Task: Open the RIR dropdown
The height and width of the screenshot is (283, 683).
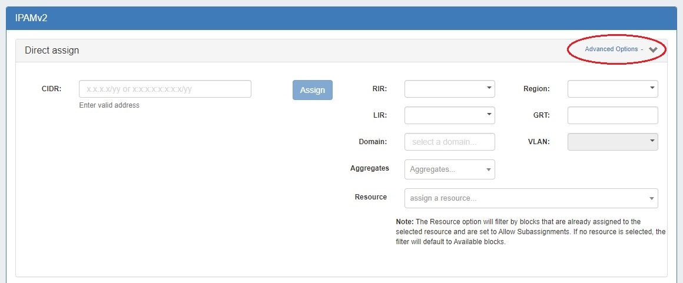Action: (x=449, y=89)
